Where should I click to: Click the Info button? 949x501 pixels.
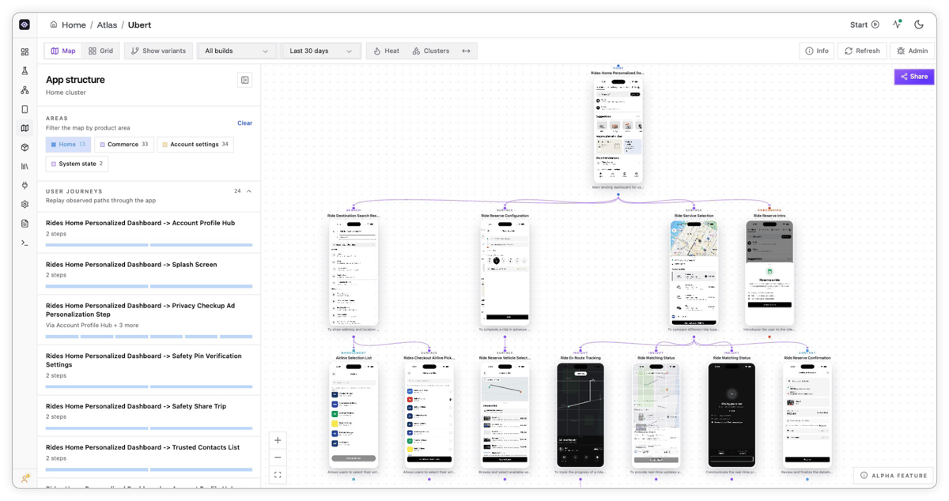point(817,51)
